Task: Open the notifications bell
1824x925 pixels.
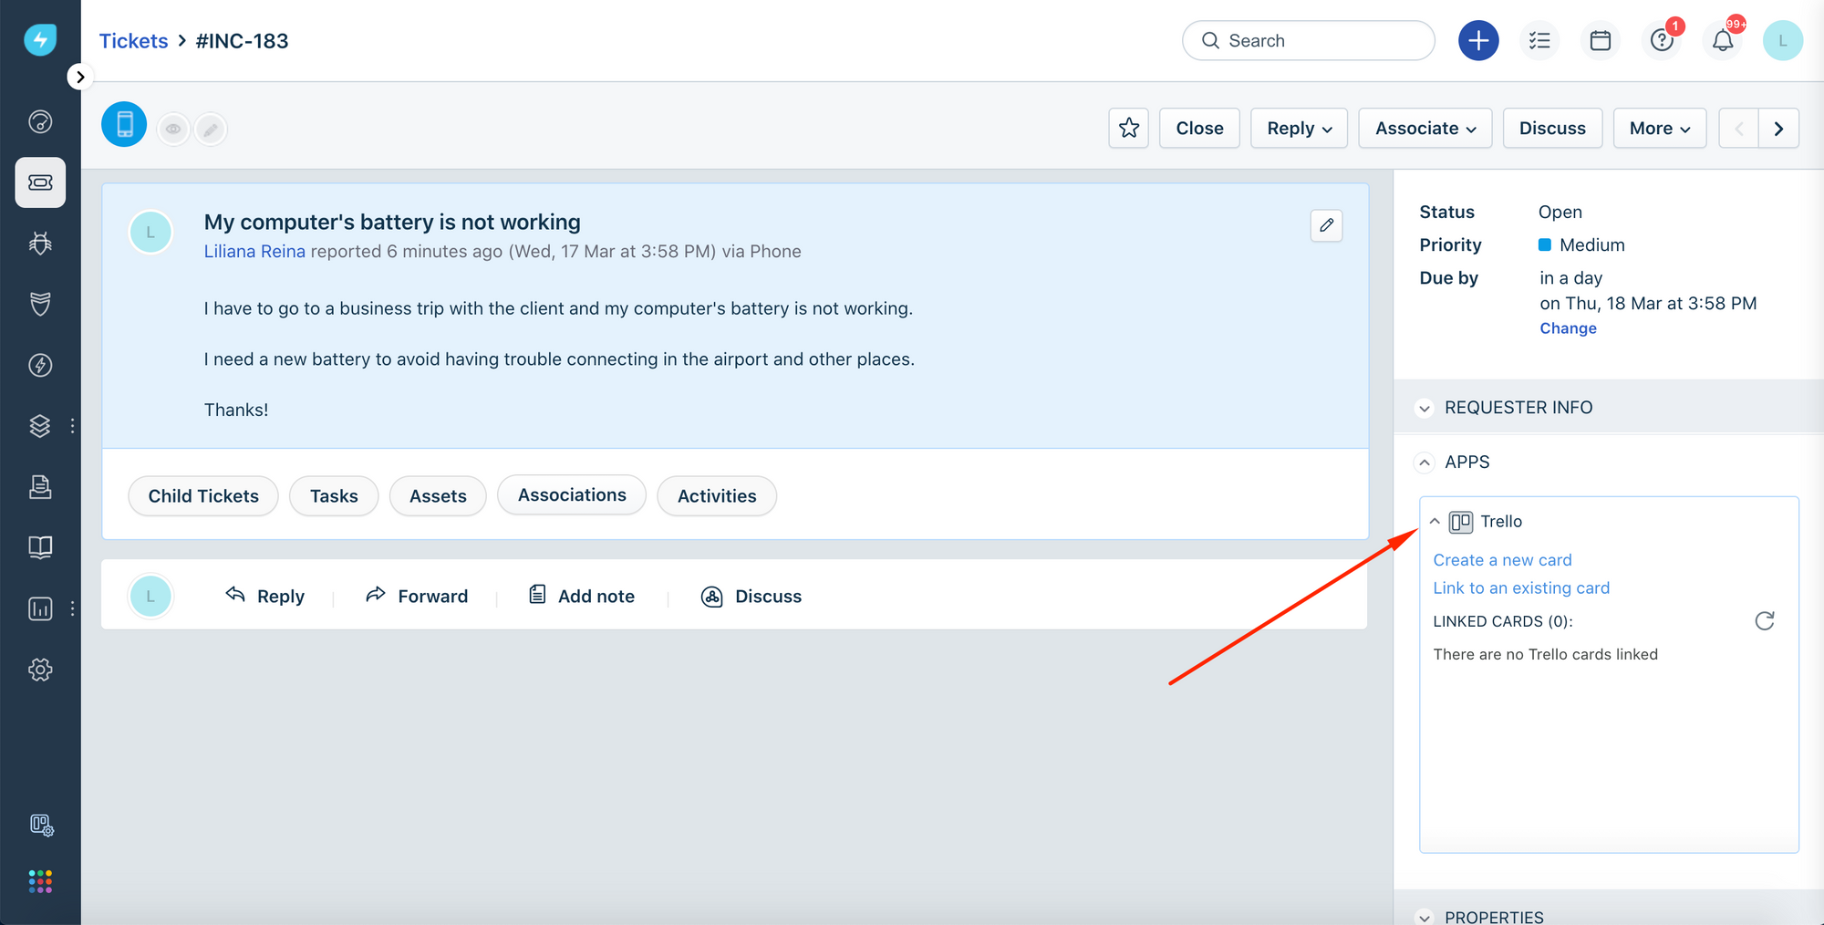Action: (x=1722, y=40)
